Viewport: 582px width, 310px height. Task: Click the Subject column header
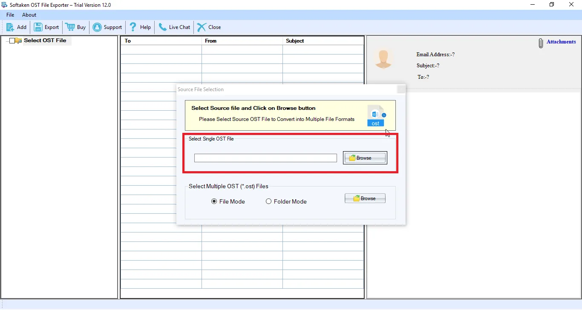(x=323, y=41)
